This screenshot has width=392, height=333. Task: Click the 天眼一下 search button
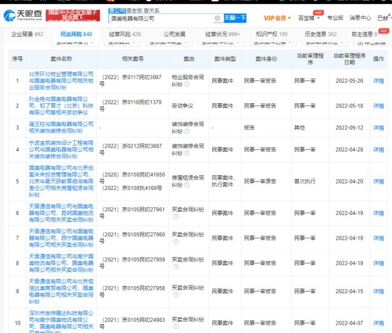[x=235, y=18]
